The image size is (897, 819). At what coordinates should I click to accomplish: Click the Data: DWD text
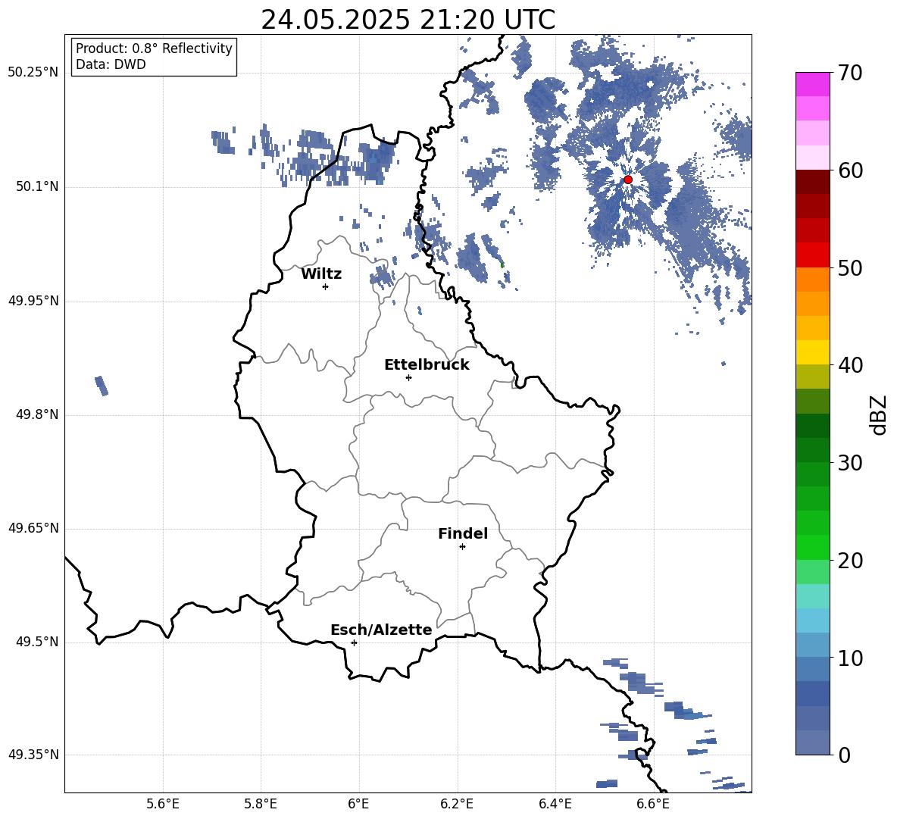coord(111,64)
